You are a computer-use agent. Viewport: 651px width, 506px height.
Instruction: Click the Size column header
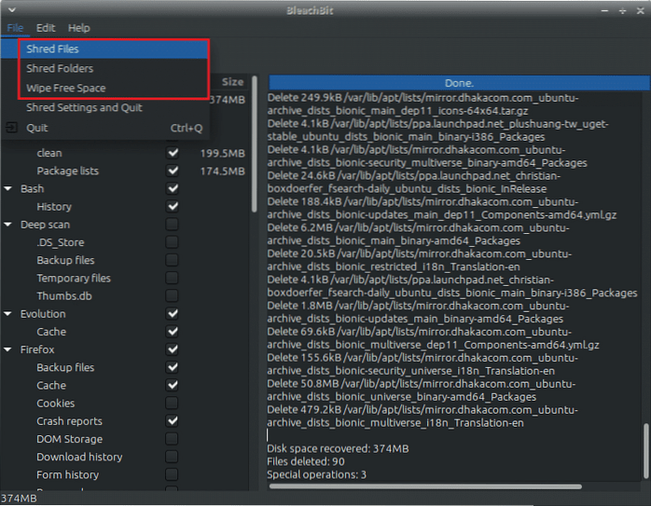pyautogui.click(x=231, y=82)
